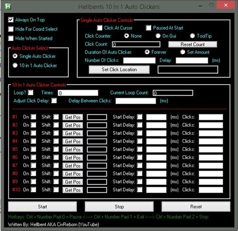The image size is (238, 231).
Task: Click the Reset Count button
Action: (193, 44)
